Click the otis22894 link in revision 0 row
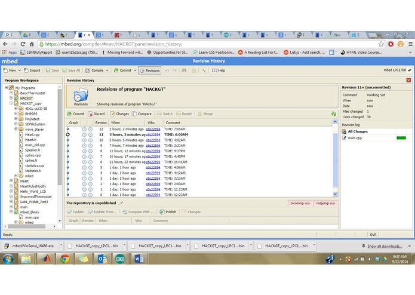This screenshot has width=415, height=295. 153,195
